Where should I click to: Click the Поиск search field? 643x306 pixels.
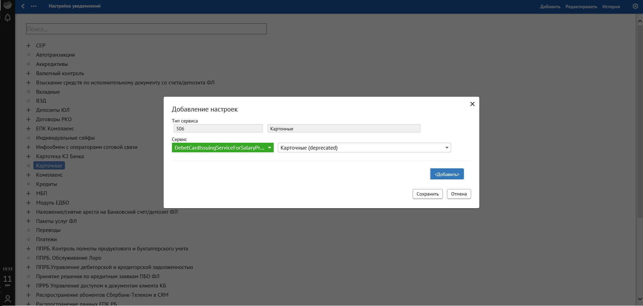point(146,29)
